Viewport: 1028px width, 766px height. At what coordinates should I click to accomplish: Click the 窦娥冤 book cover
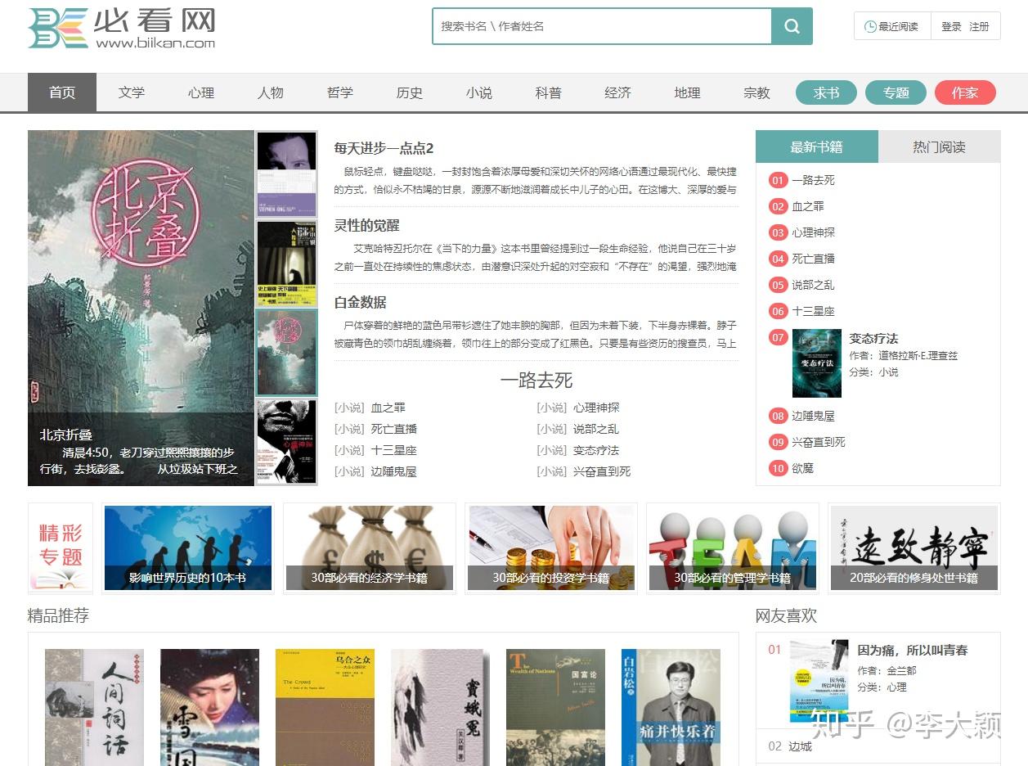coord(440,708)
